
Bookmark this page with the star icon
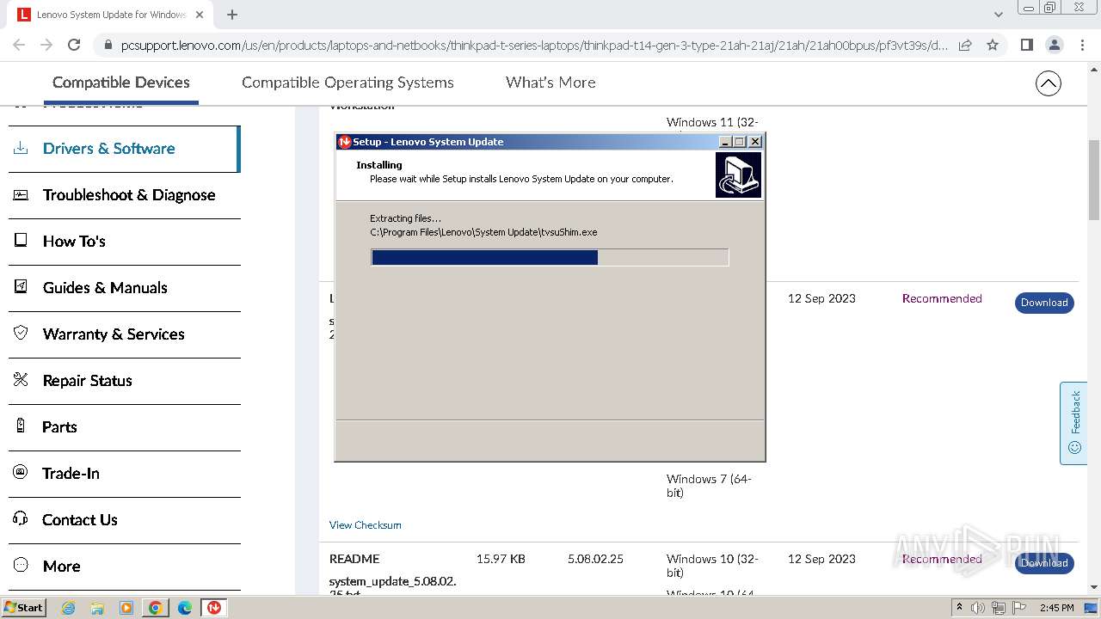click(993, 45)
